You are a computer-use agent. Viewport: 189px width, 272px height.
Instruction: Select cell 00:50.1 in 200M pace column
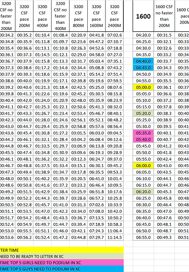click(24, 179)
